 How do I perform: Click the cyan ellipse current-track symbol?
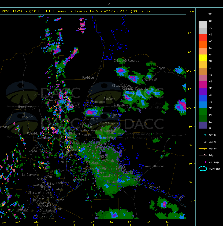click(x=203, y=169)
